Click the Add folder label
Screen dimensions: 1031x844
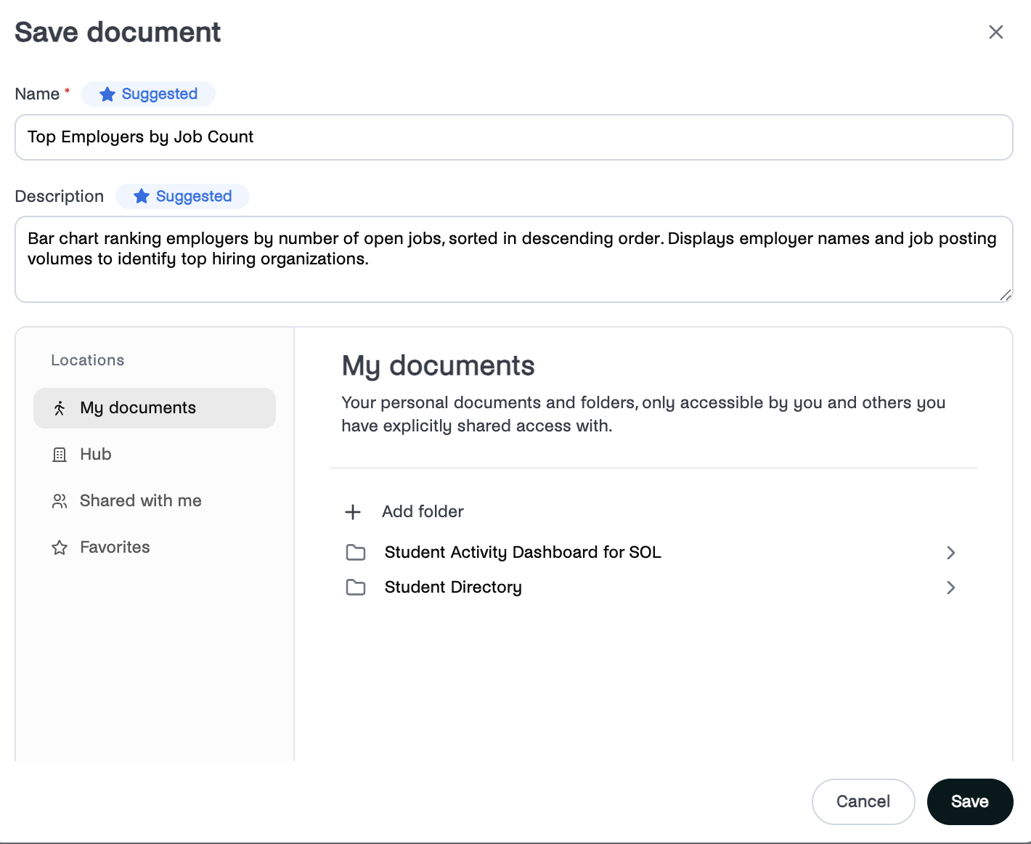point(423,511)
